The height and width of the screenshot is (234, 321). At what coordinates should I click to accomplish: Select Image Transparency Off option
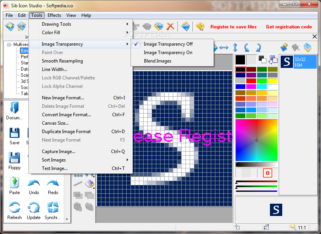(x=168, y=44)
